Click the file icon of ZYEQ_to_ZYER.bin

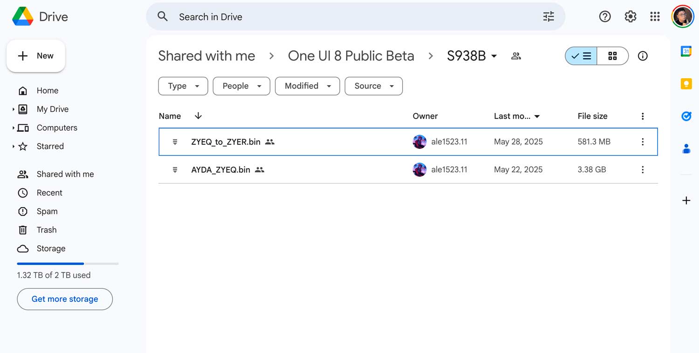click(175, 142)
